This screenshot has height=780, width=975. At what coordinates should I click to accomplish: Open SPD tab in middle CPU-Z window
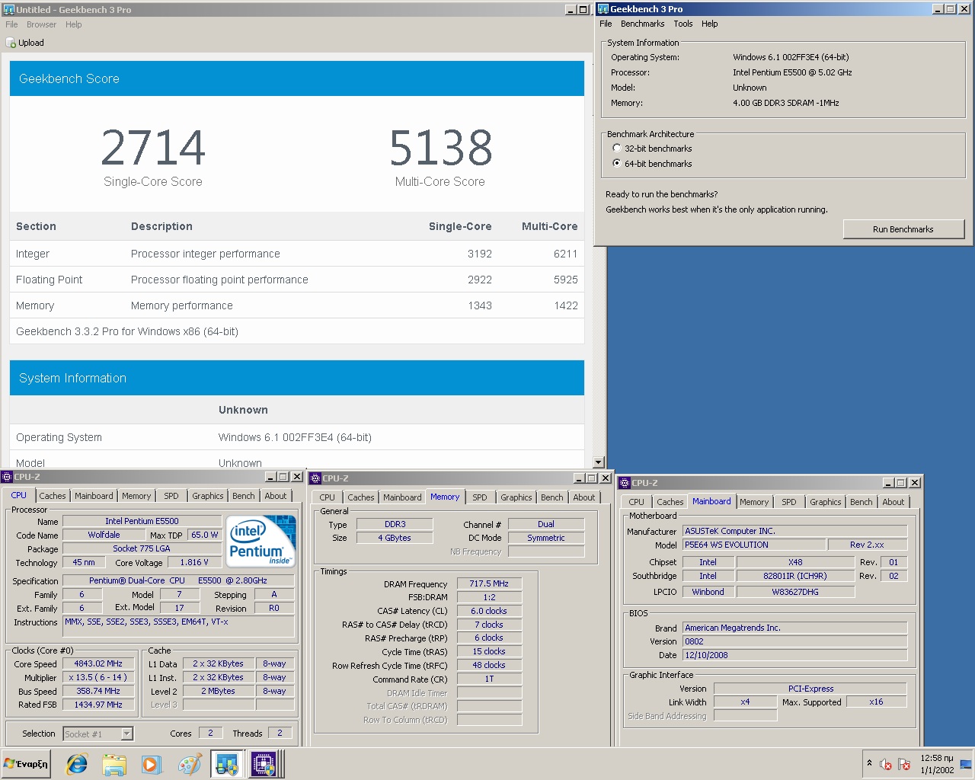(480, 497)
